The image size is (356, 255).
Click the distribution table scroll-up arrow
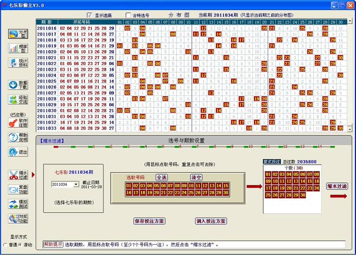pyautogui.click(x=350, y=21)
